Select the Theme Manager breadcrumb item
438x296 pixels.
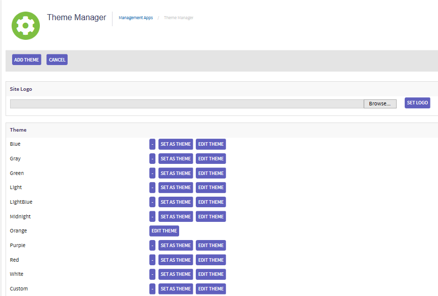click(179, 18)
